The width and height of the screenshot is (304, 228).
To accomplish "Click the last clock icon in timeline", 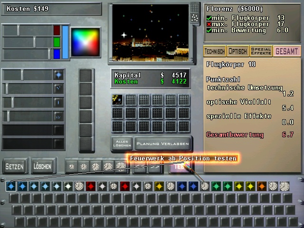I will (284, 186).
